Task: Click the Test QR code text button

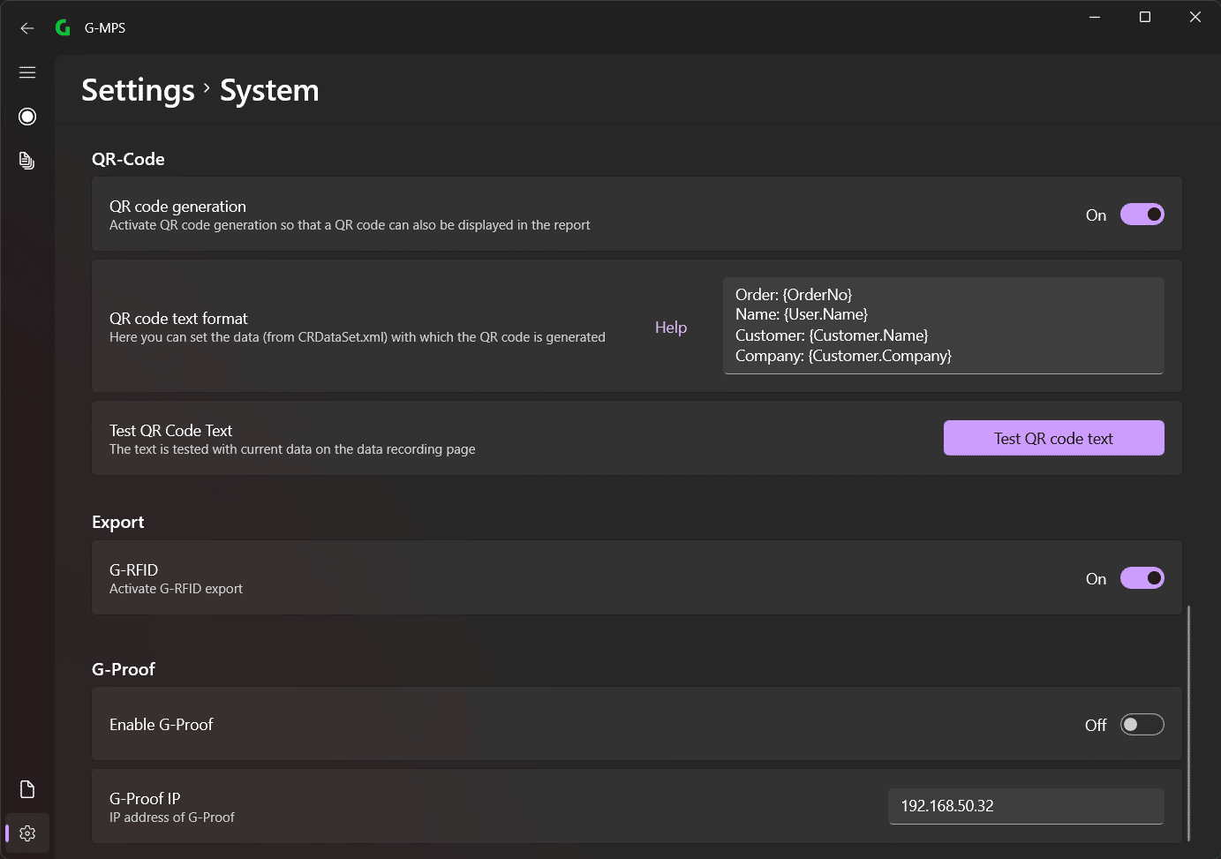Action: 1054,438
